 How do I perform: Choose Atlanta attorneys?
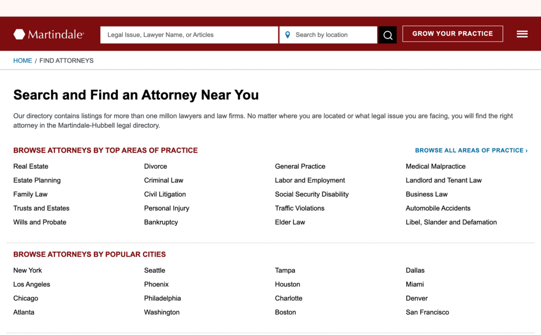point(24,312)
